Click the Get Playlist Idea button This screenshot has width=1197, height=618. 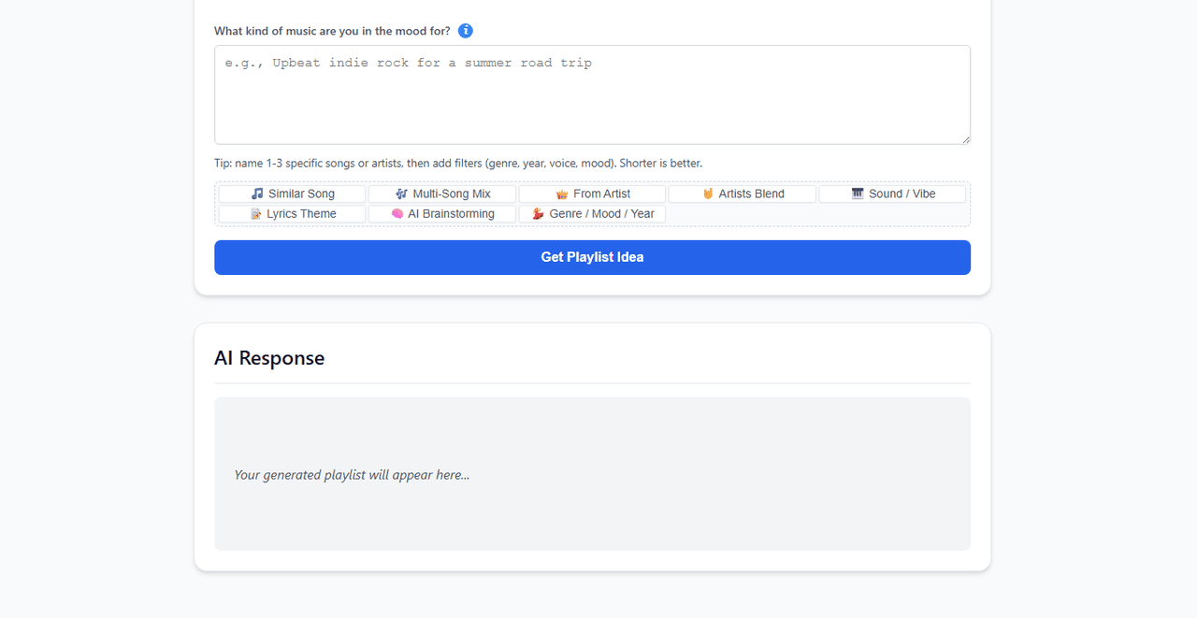(592, 257)
